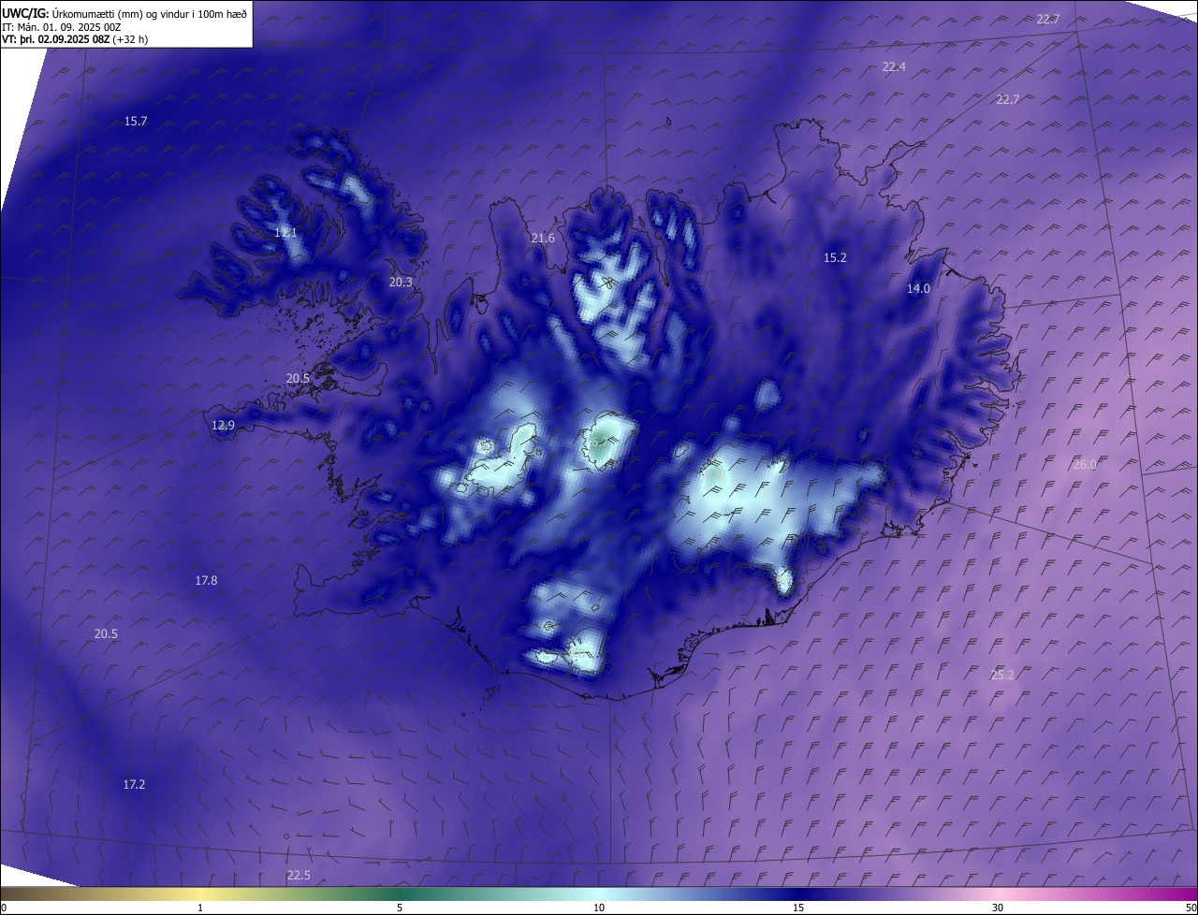Click the 26.0 wind value label
Viewport: 1198px width, 915px height.
click(1084, 465)
